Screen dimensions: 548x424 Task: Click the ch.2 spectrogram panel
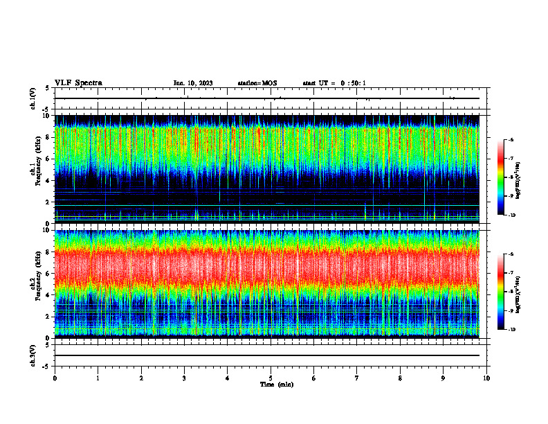point(267,284)
